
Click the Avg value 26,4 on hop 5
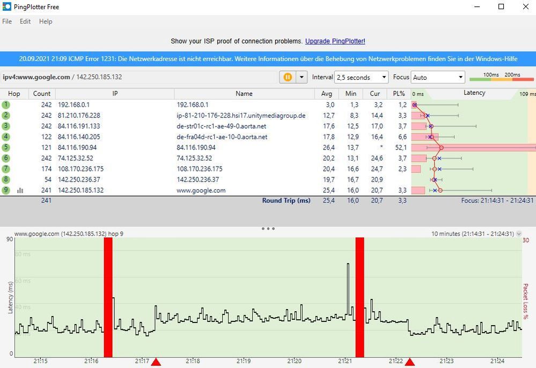tap(329, 147)
